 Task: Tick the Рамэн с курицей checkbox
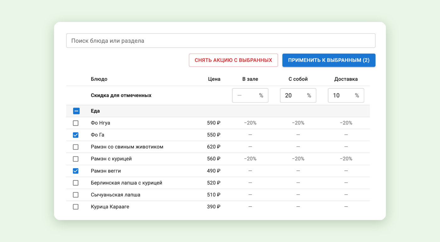click(x=76, y=159)
